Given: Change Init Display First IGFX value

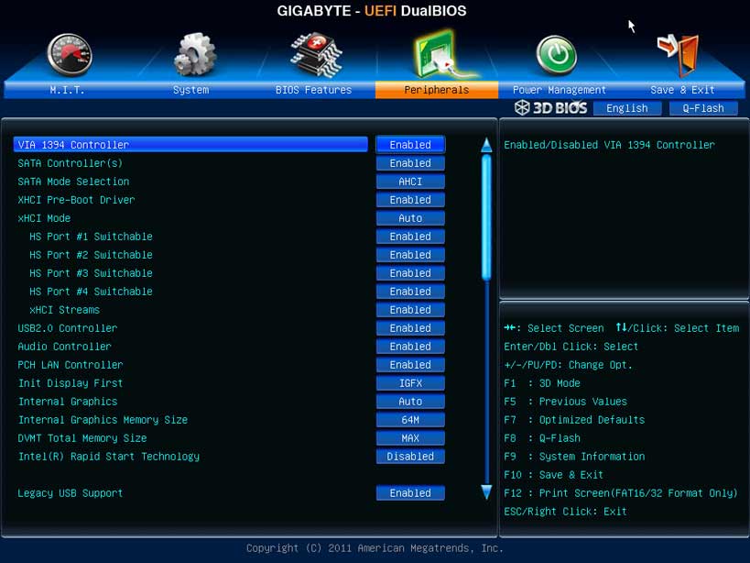Looking at the screenshot, I should point(410,383).
